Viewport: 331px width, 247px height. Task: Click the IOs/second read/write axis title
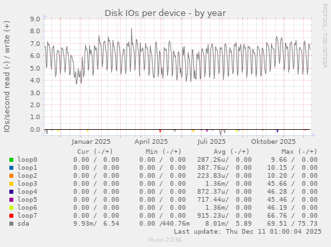[x=7, y=77]
